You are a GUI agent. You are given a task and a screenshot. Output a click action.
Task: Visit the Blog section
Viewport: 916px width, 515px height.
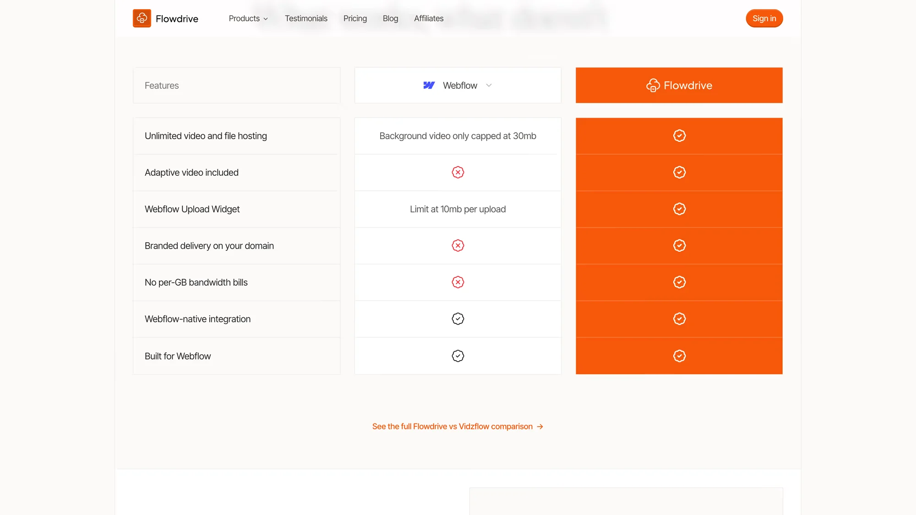click(x=390, y=18)
